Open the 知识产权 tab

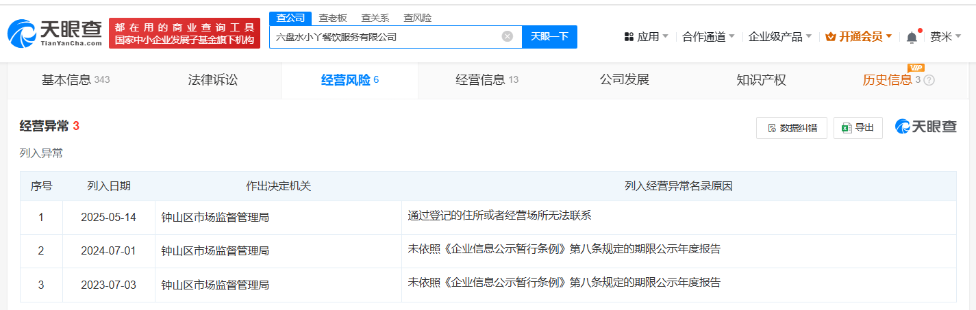pyautogui.click(x=761, y=80)
